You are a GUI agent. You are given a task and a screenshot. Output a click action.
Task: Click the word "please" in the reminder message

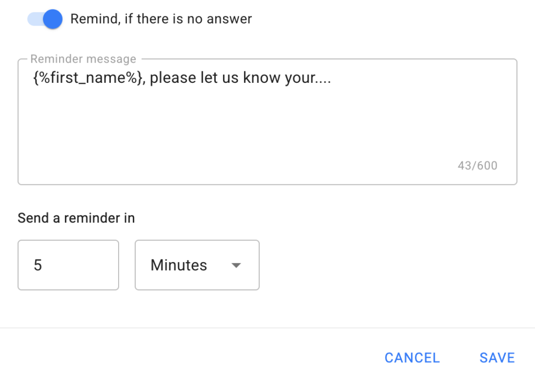(173, 78)
